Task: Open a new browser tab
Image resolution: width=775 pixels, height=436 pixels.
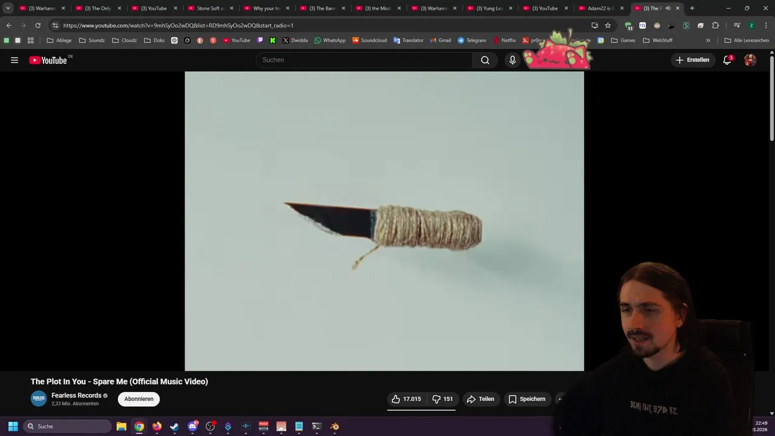Action: click(692, 8)
